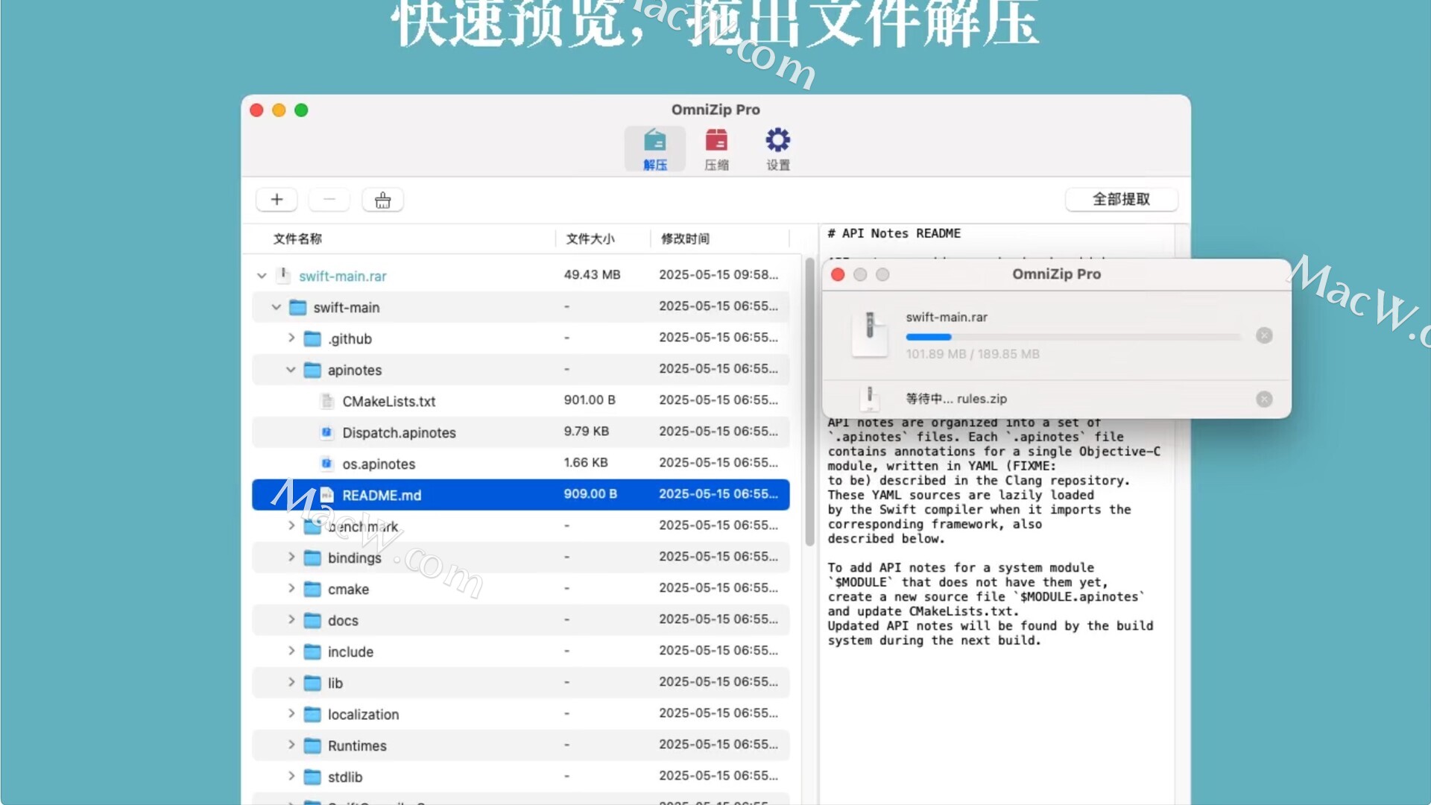This screenshot has width=1431, height=805.
Task: Expand the include folder
Action: point(291,651)
